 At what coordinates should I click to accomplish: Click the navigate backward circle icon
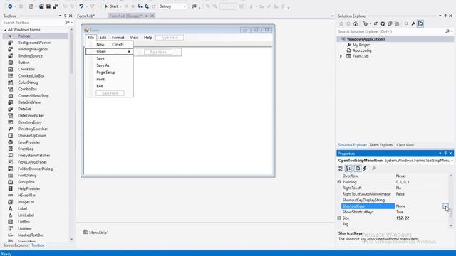click(x=9, y=6)
